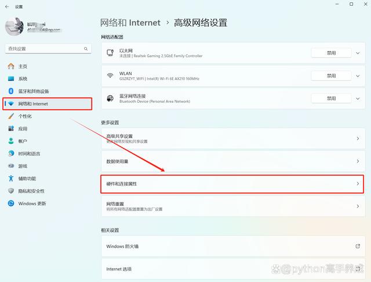Click the WLAN Wi-Fi adapter icon
The height and width of the screenshot is (282, 371).
coord(110,75)
